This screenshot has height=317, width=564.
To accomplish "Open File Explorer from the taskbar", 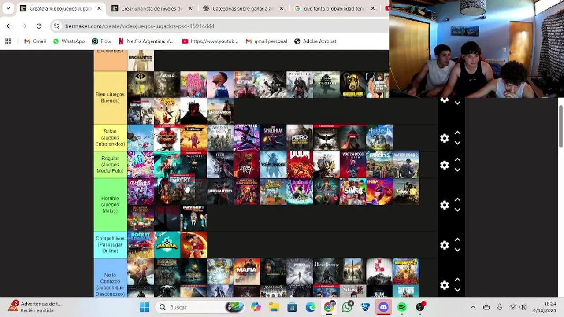I will point(274,307).
